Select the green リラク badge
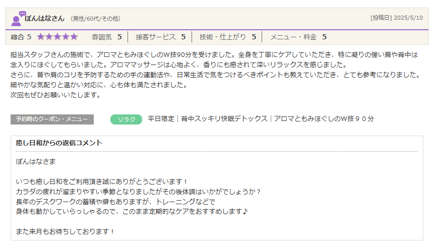The image size is (438, 249). tap(126, 119)
